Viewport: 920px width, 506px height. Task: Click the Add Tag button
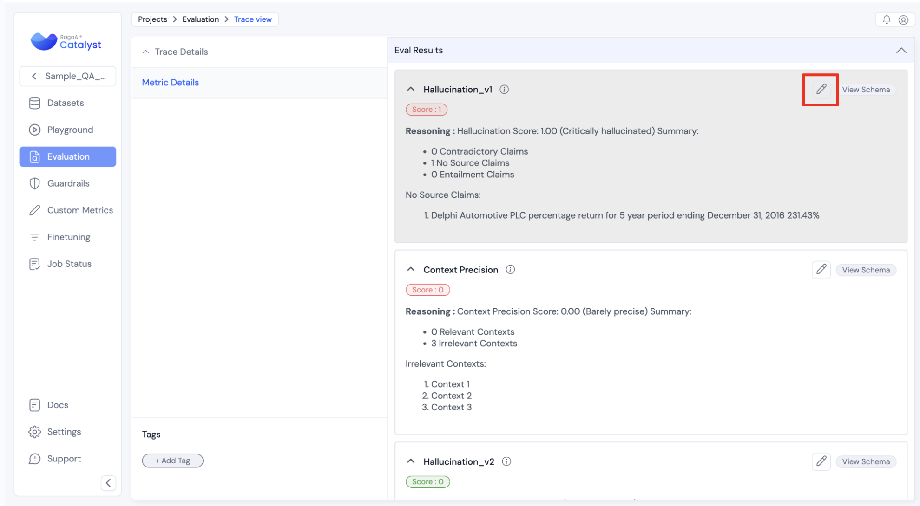pos(172,461)
